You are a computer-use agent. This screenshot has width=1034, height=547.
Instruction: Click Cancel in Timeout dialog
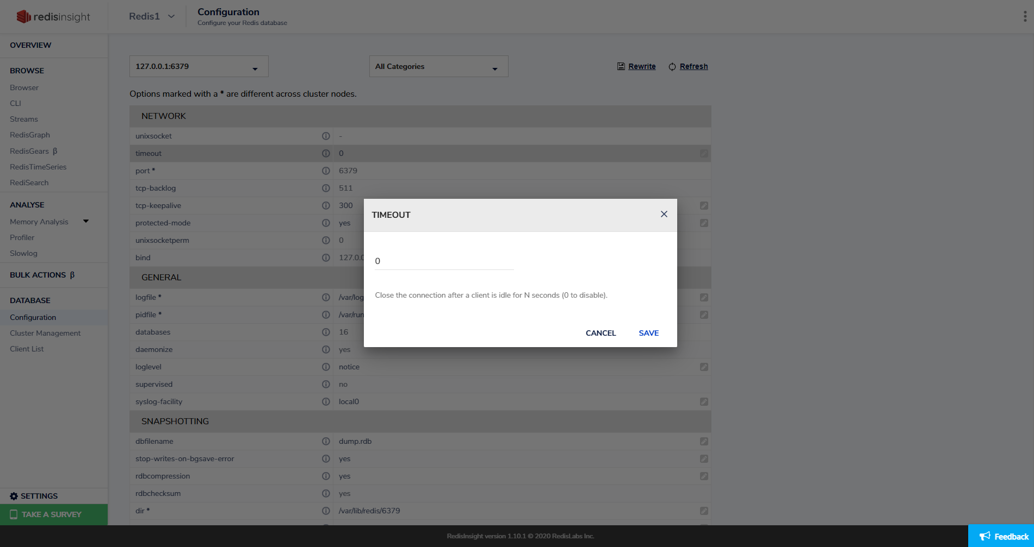click(x=600, y=333)
